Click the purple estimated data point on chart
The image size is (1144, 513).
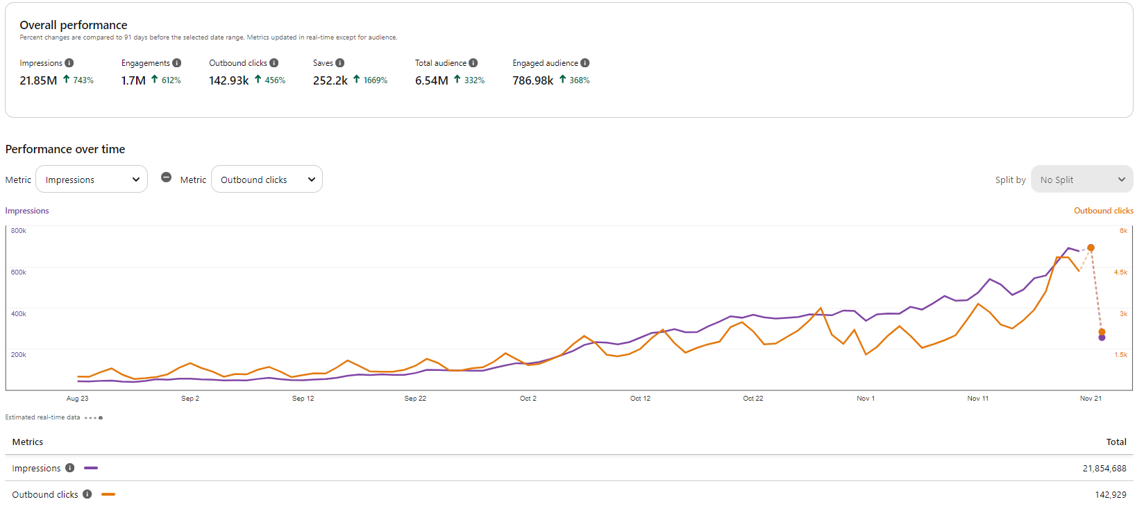(x=1102, y=338)
